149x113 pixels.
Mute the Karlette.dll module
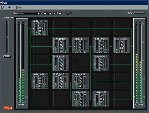coord(81,84)
